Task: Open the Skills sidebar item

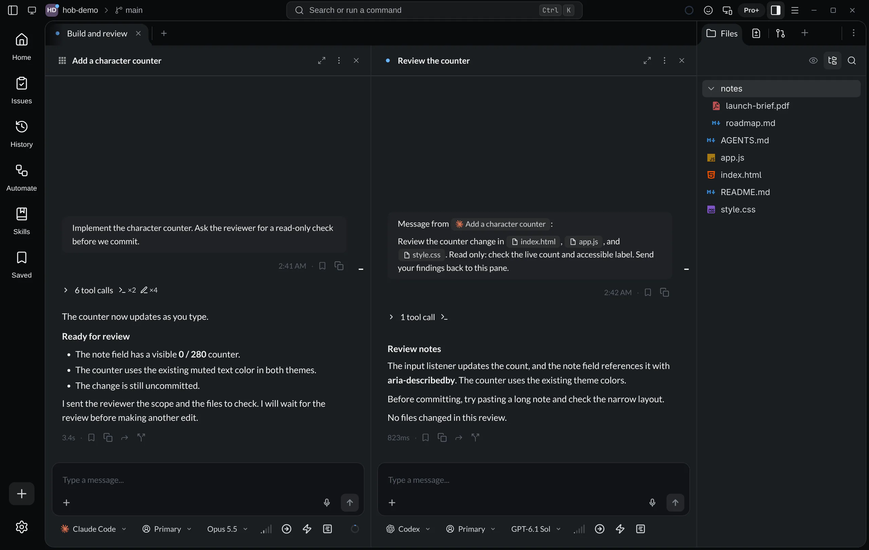Action: (21, 221)
